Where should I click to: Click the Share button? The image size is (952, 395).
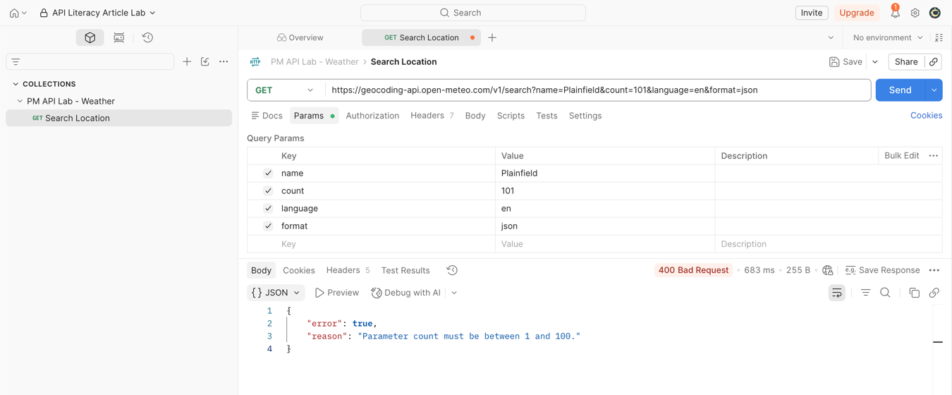[x=906, y=62]
